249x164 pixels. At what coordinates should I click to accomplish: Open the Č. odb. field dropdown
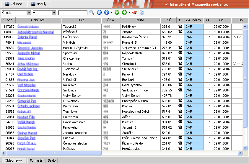29,13
